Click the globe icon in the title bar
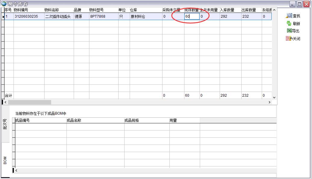Image resolution: width=312 pixels, height=179 pixels. click(4, 4)
